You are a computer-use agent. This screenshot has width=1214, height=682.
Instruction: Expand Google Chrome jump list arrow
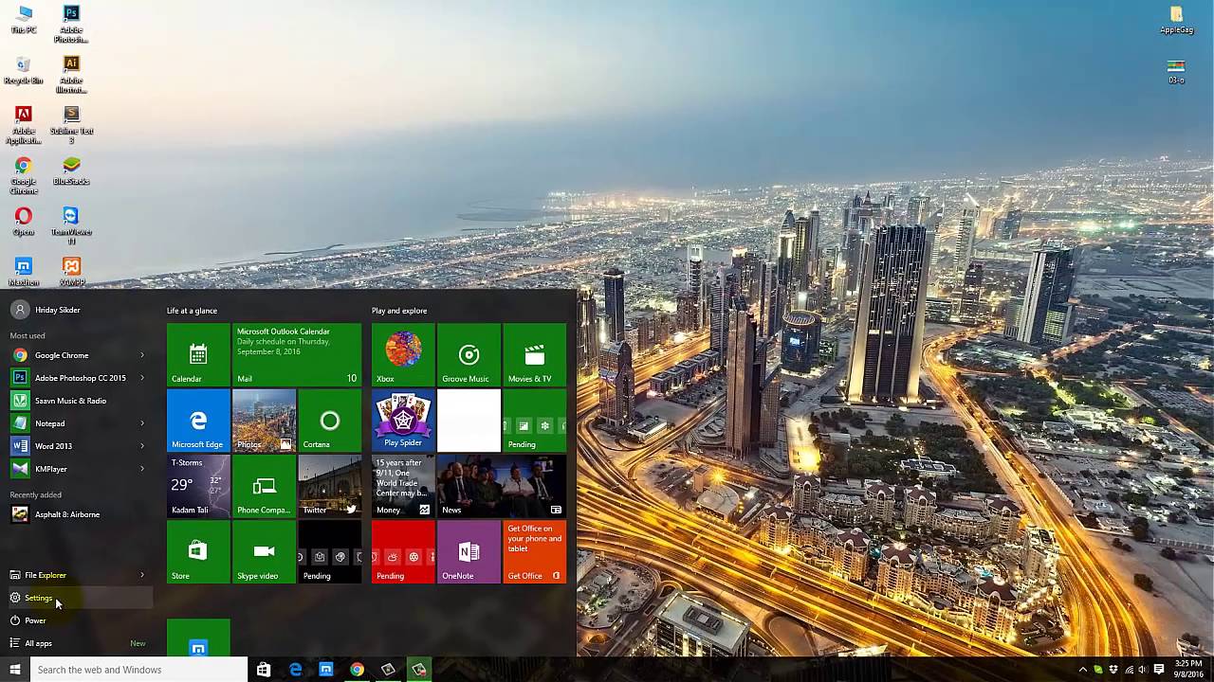[142, 355]
